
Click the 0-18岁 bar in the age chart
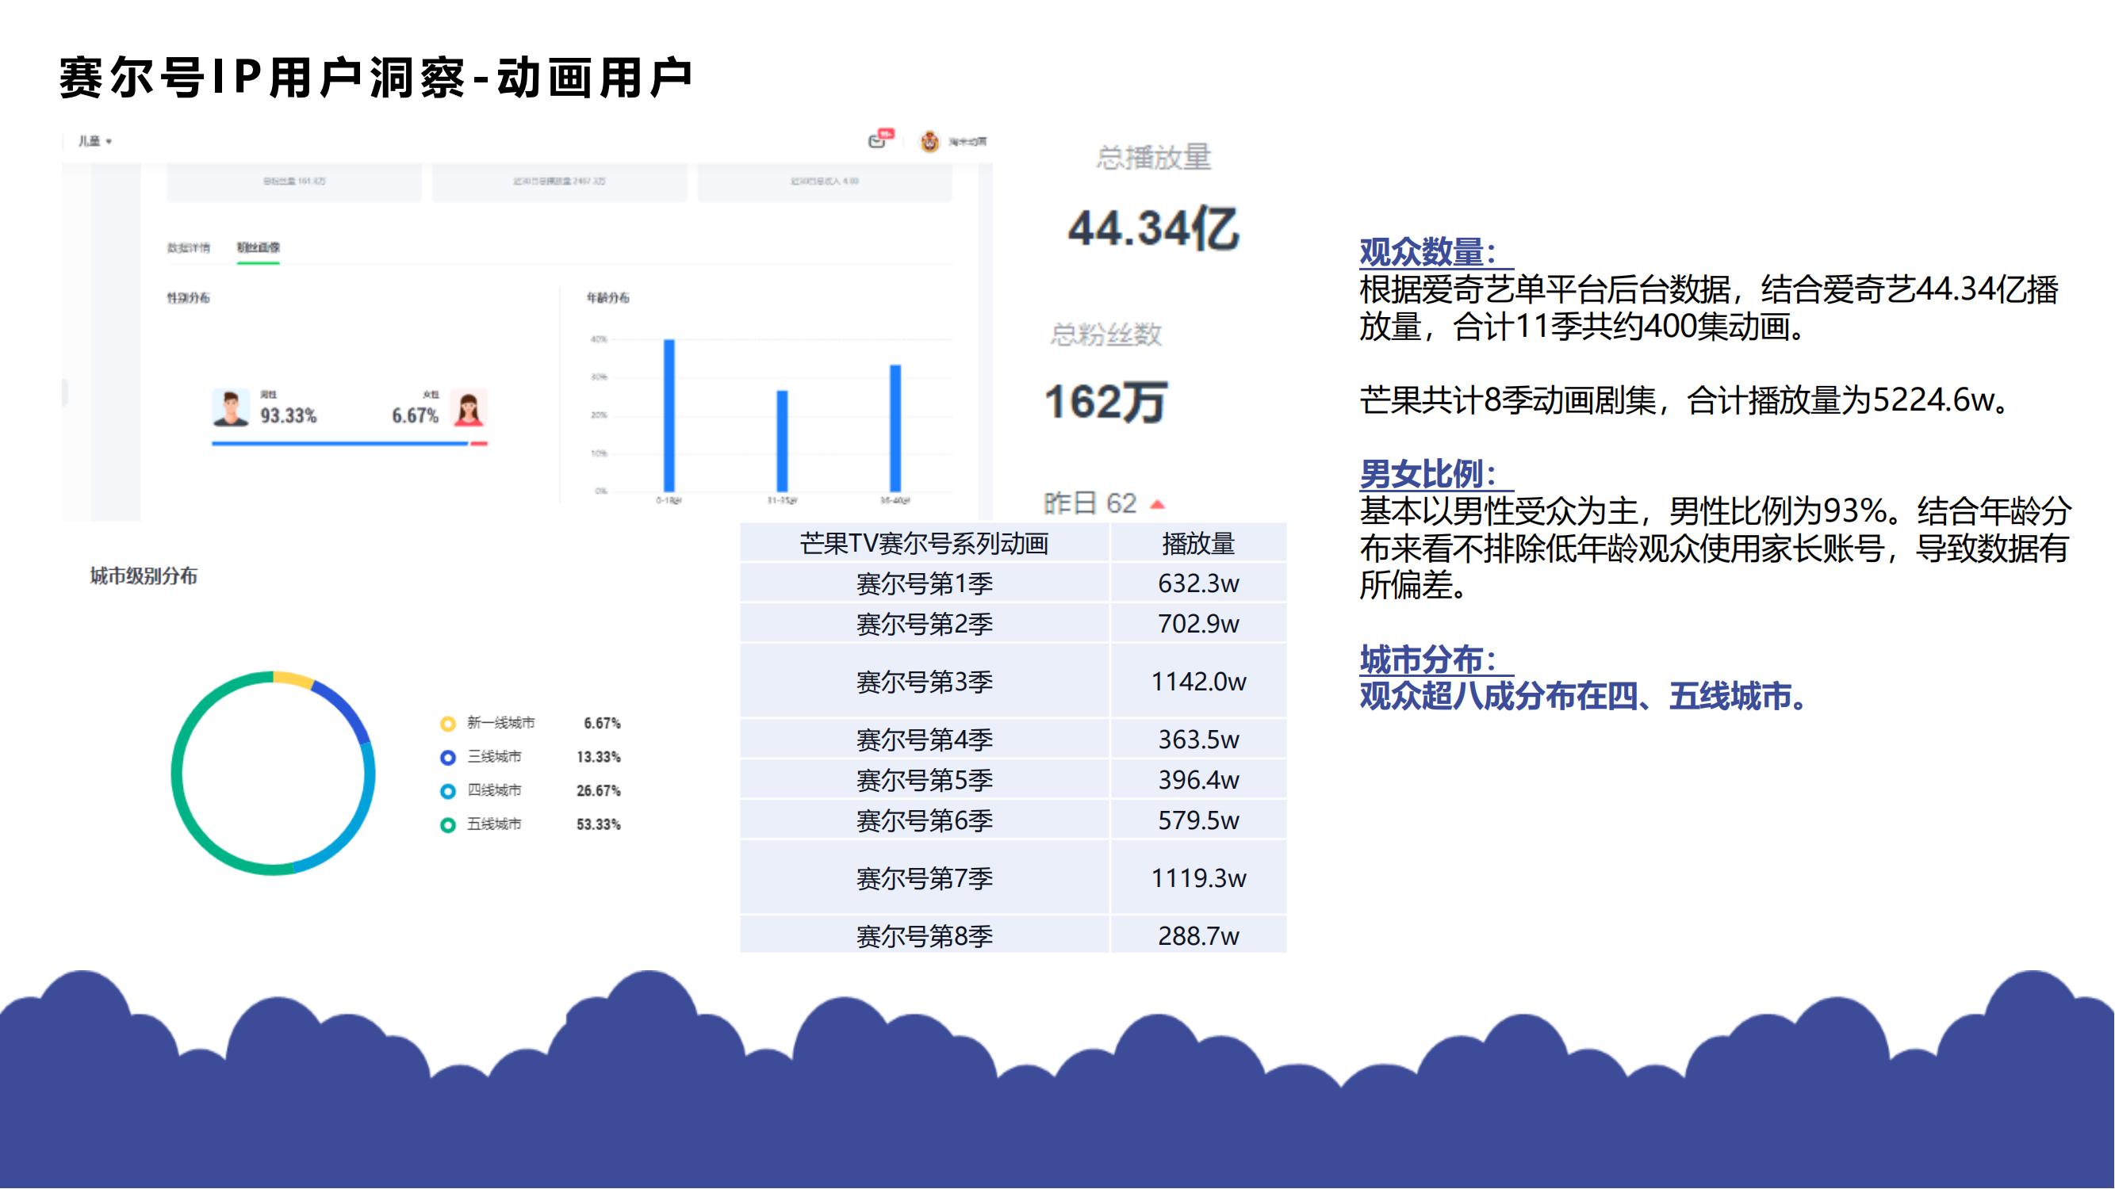(669, 415)
